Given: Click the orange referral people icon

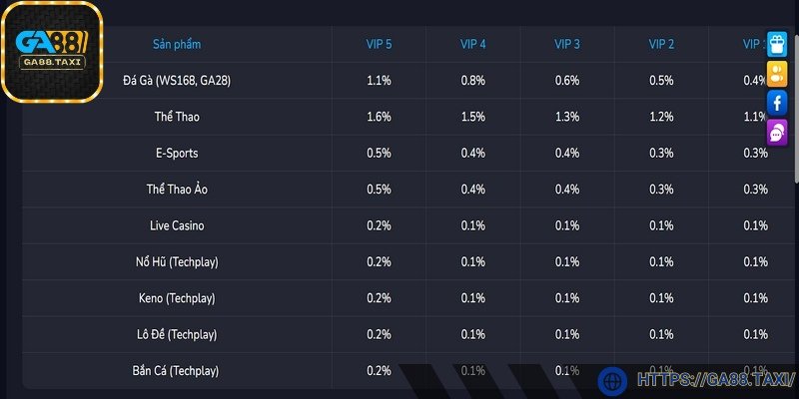Looking at the screenshot, I should pos(777,72).
